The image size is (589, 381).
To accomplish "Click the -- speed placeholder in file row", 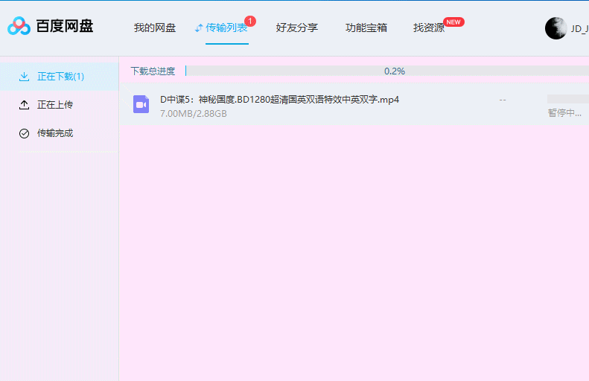I will (503, 100).
